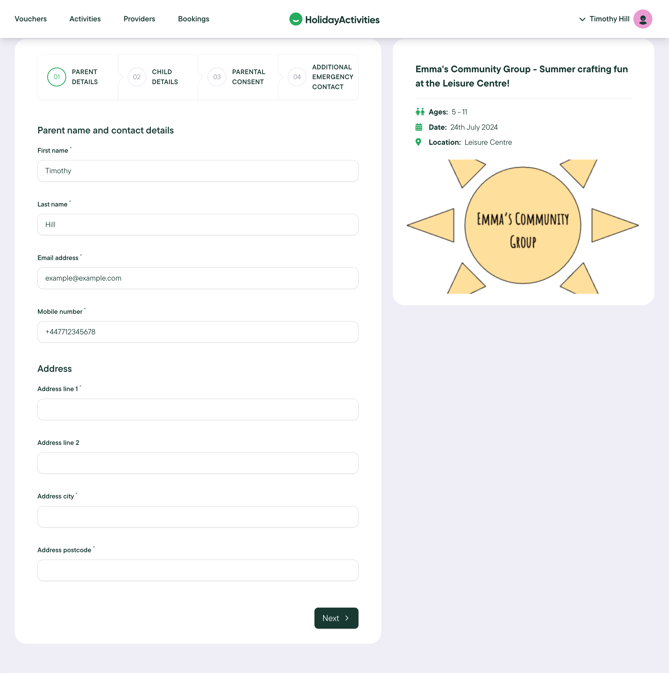This screenshot has height=673, width=669.
Task: Go to Activities in navigation
Action: click(x=85, y=19)
